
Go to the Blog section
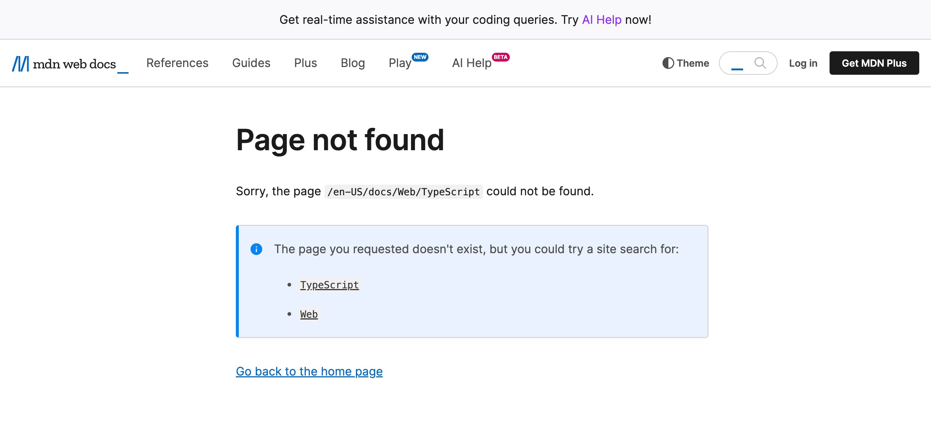(353, 63)
